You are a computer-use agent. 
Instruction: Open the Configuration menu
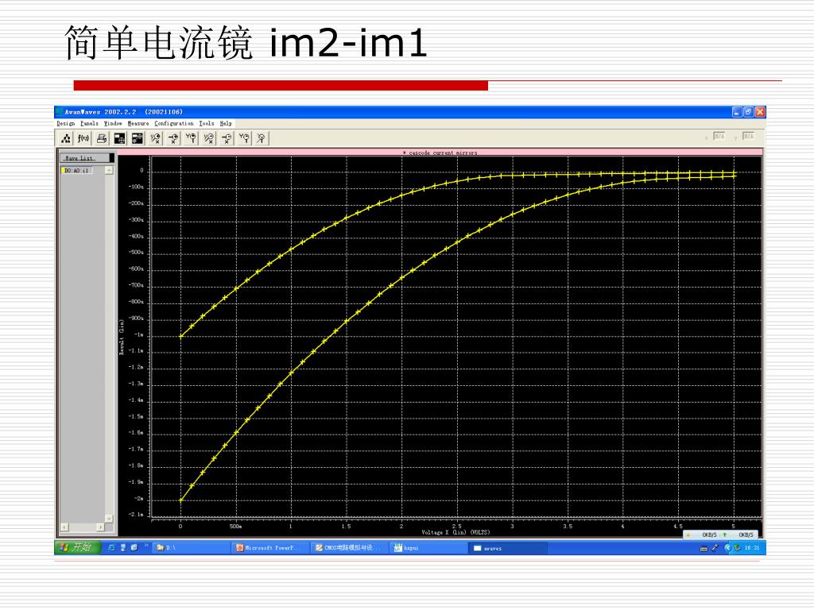[174, 123]
